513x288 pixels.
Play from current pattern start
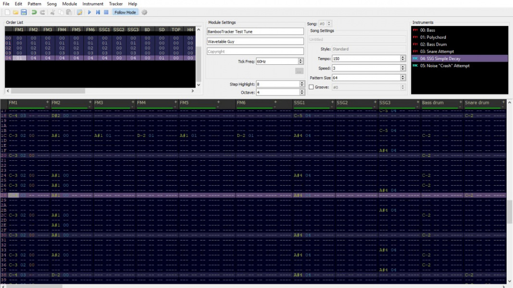click(x=98, y=12)
